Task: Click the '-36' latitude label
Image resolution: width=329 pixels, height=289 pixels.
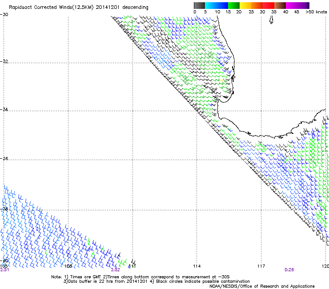Action: pos(4,158)
